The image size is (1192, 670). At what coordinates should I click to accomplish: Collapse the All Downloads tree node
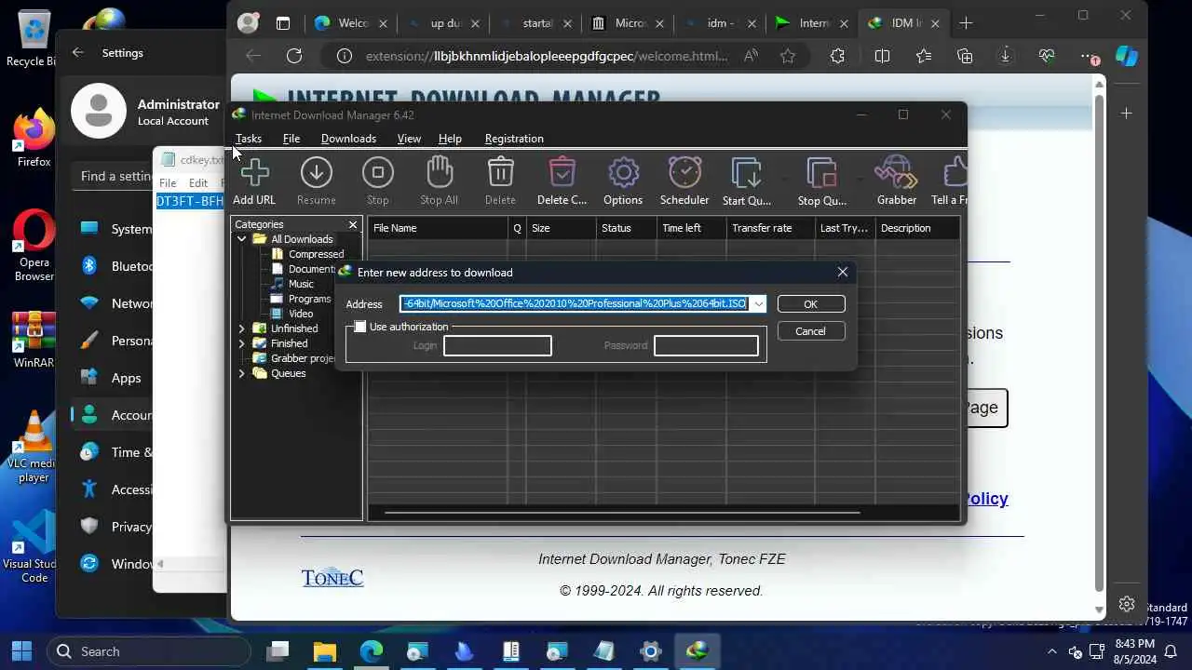click(x=241, y=239)
